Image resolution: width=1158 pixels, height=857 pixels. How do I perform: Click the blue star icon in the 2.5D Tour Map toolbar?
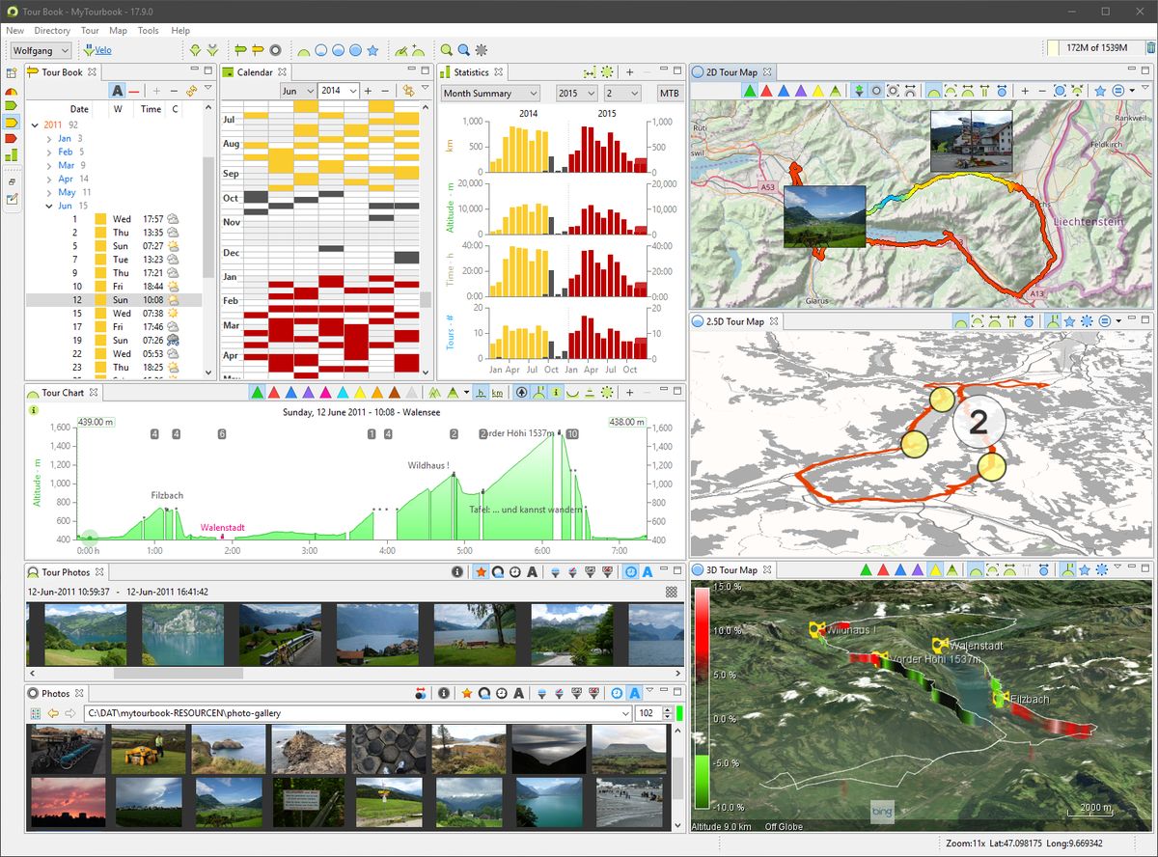[x=1068, y=321]
